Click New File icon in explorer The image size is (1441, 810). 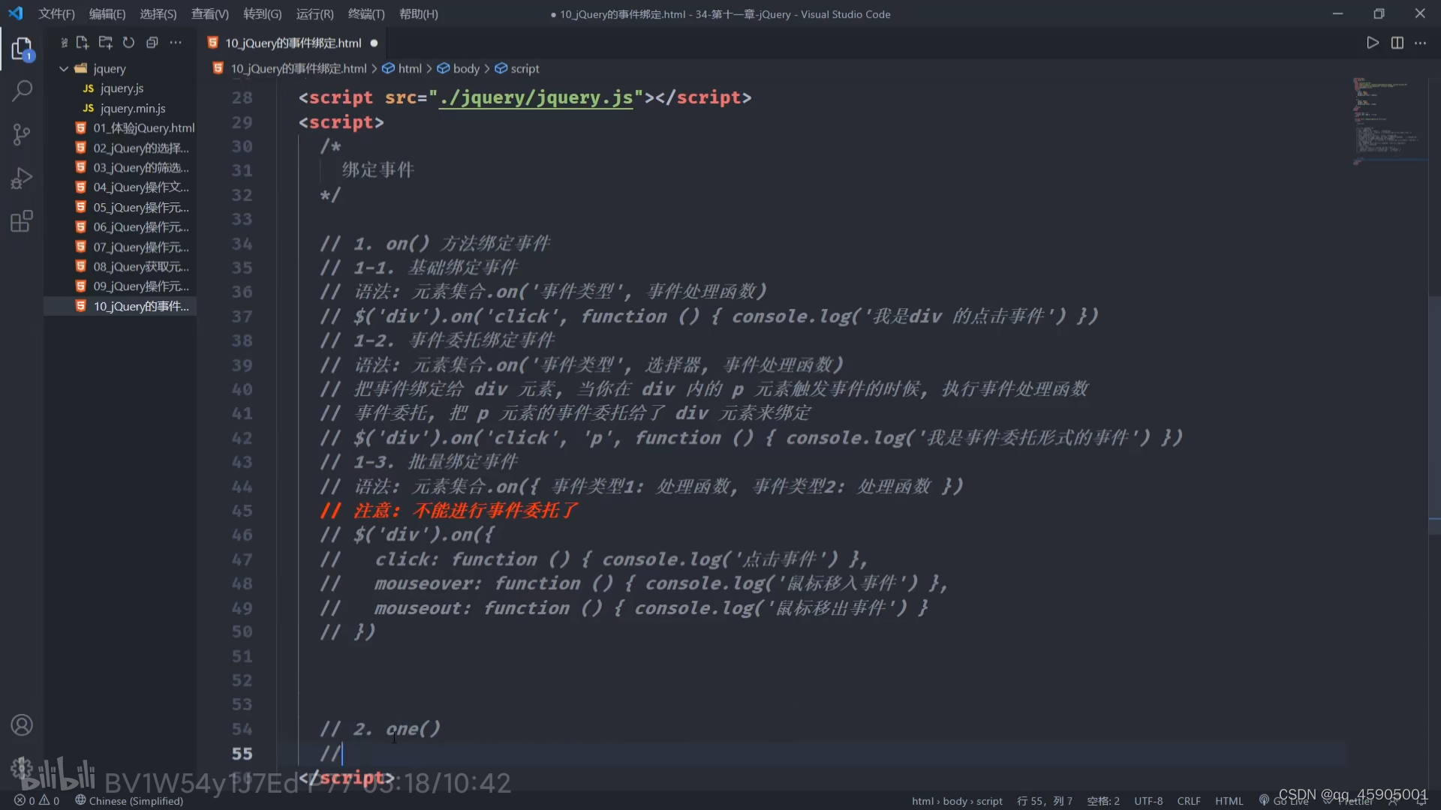click(83, 43)
